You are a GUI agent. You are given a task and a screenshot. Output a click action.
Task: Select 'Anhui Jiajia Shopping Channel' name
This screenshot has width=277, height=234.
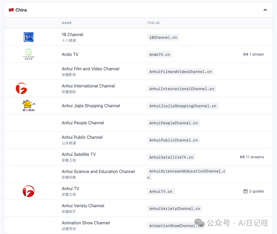pos(91,106)
